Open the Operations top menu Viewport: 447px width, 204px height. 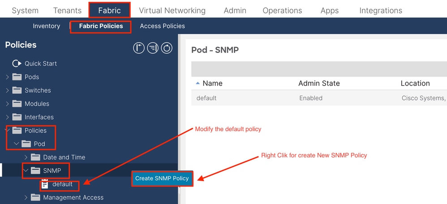pos(282,11)
